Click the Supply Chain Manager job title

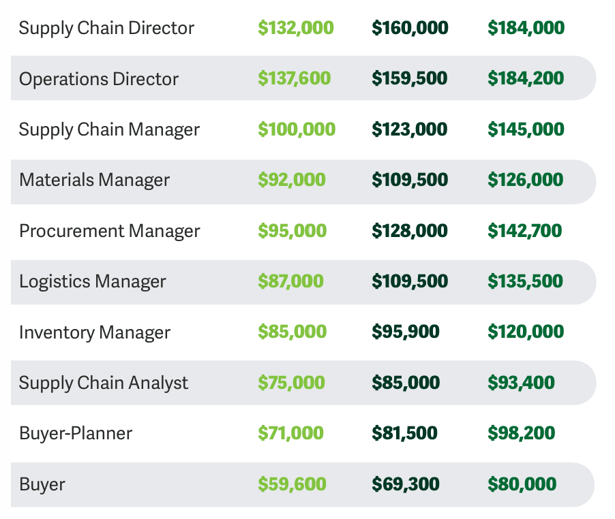click(x=109, y=129)
